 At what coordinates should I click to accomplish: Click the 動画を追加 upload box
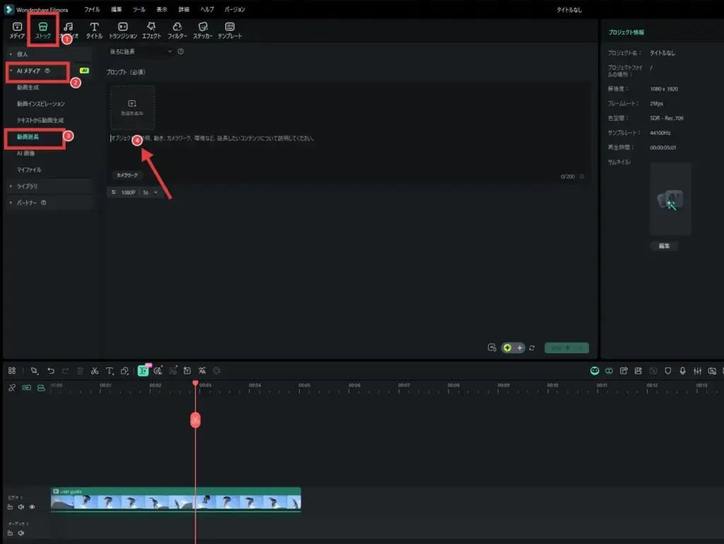pyautogui.click(x=132, y=107)
